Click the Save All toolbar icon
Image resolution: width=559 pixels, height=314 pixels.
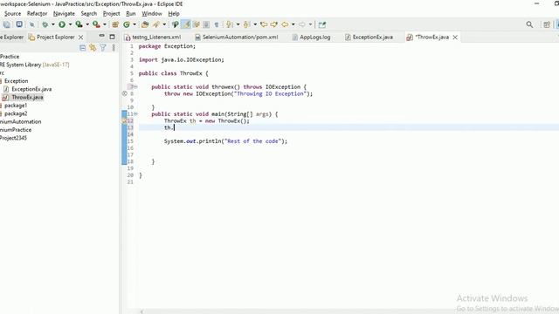[7, 24]
